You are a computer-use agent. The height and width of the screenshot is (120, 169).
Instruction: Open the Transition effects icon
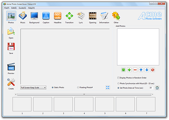(69, 16)
